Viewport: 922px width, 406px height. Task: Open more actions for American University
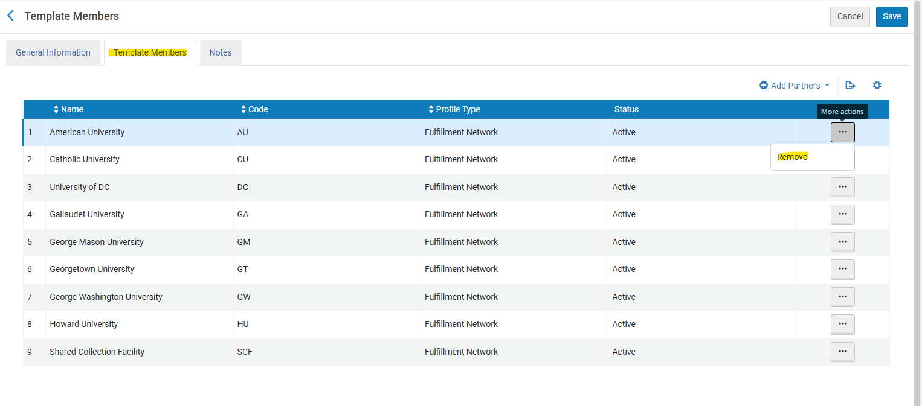842,132
